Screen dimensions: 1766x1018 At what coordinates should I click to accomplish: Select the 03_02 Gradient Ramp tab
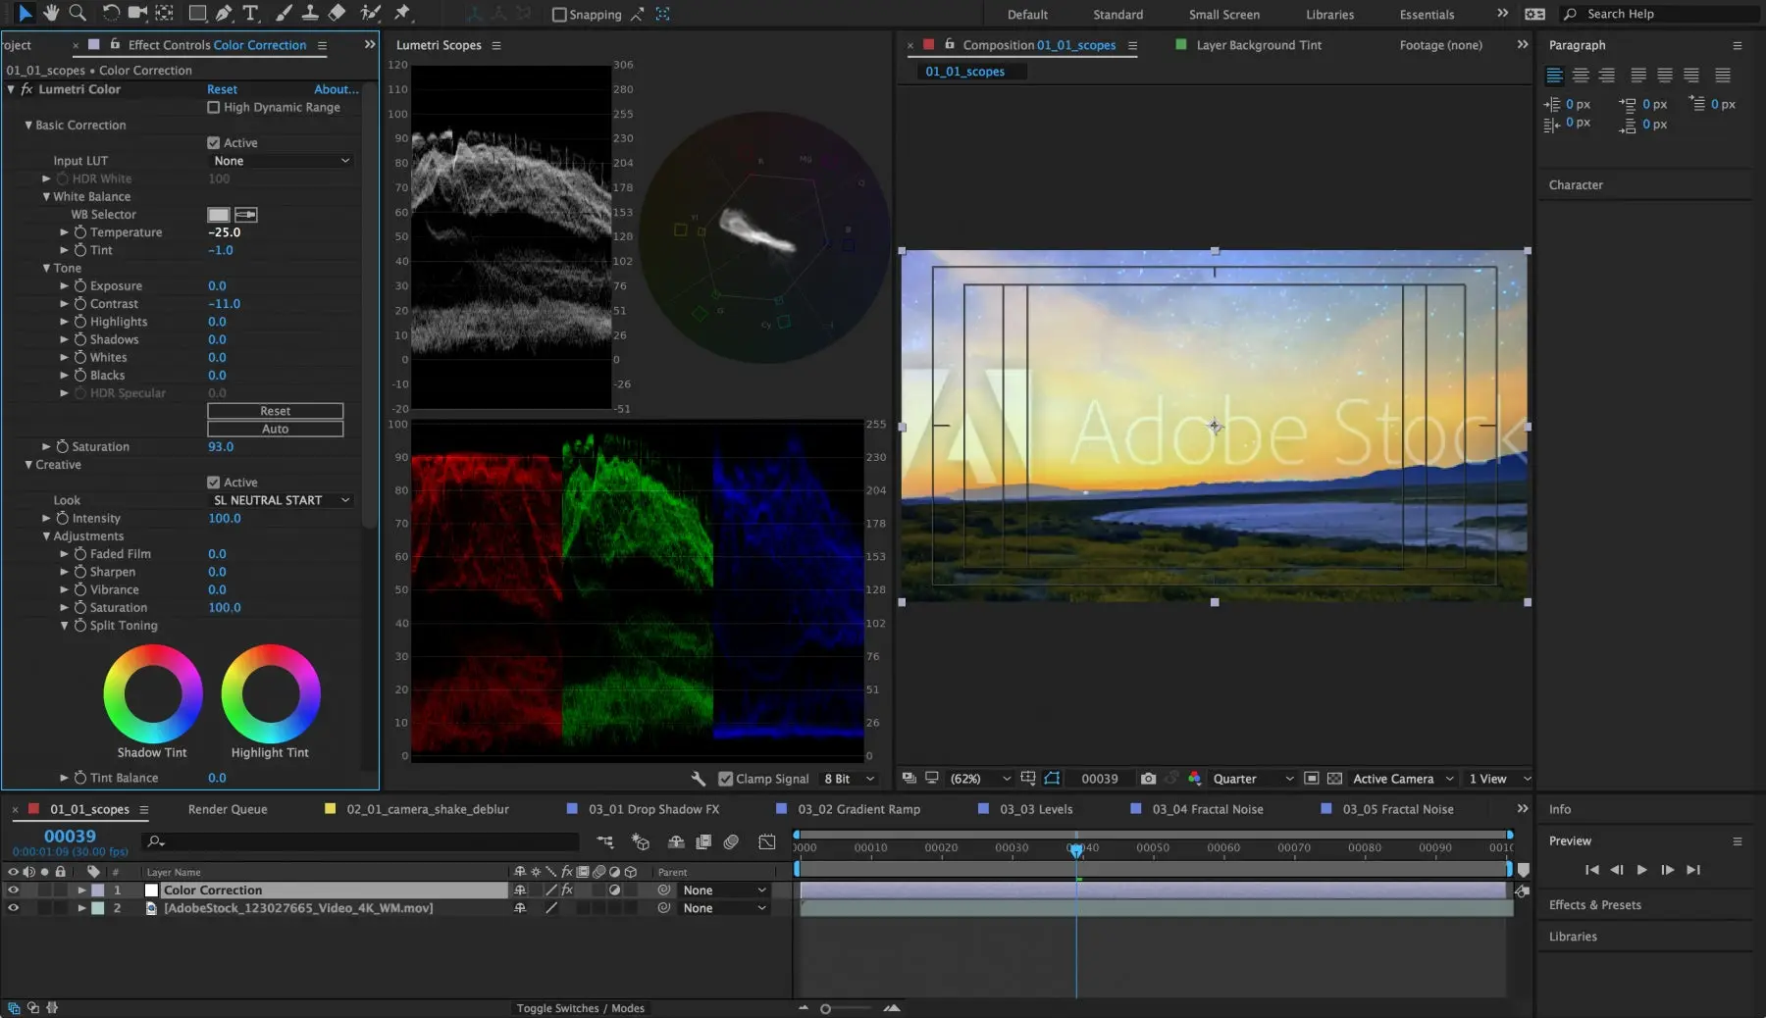858,809
